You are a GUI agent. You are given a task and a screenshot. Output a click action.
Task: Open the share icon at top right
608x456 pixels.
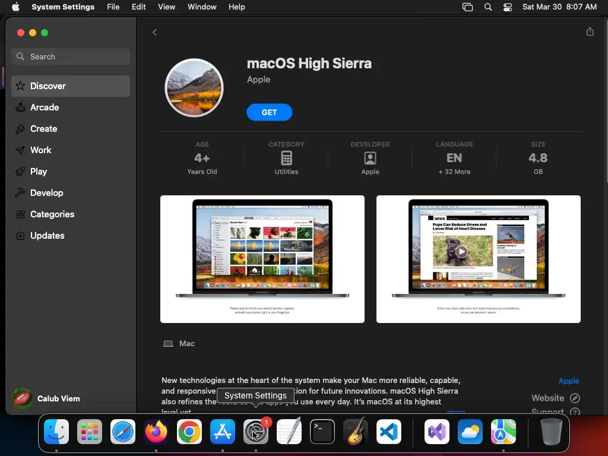(590, 32)
